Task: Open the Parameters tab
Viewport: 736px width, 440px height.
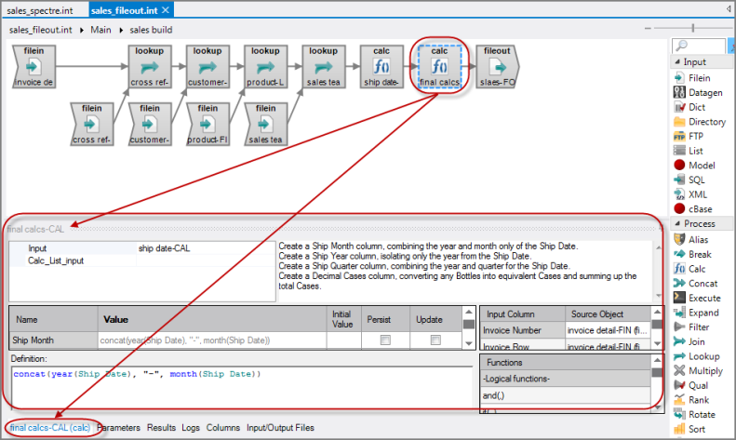Action: [119, 427]
